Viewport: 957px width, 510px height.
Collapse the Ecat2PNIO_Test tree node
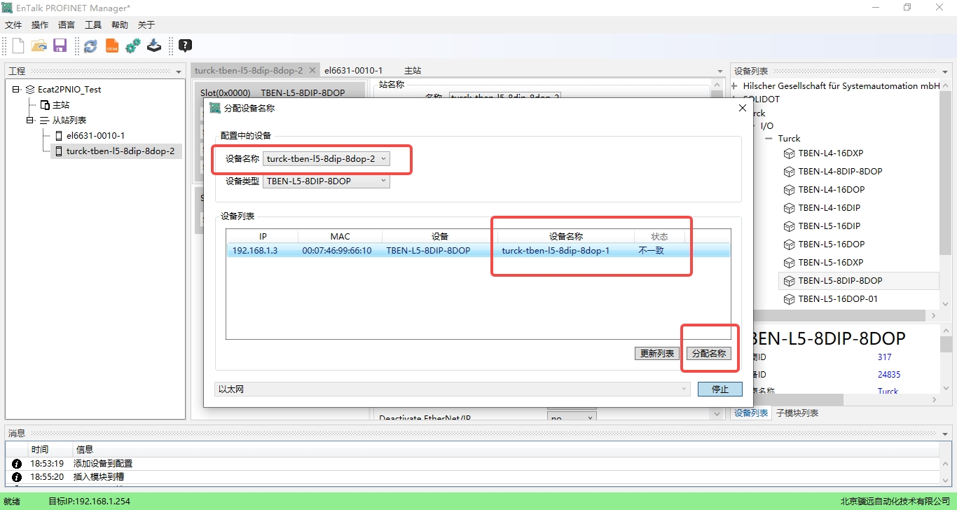[x=17, y=90]
